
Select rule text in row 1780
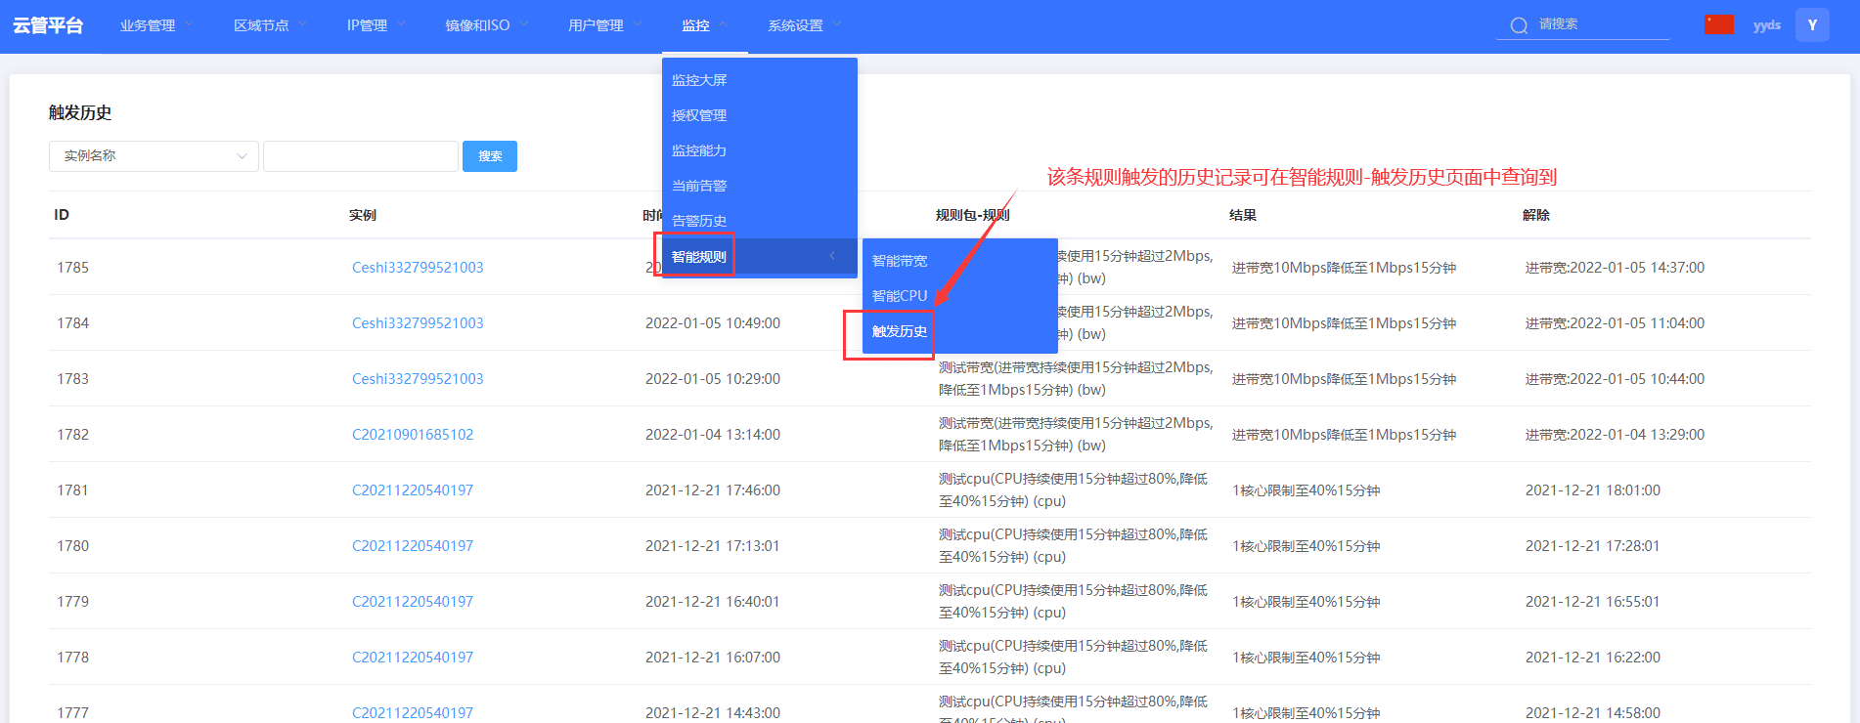pos(1074,546)
